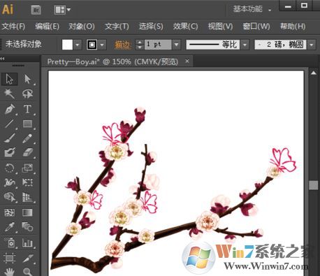The width and height of the screenshot is (320, 276).
Task: Select the Lasso tool
Action: (x=27, y=94)
